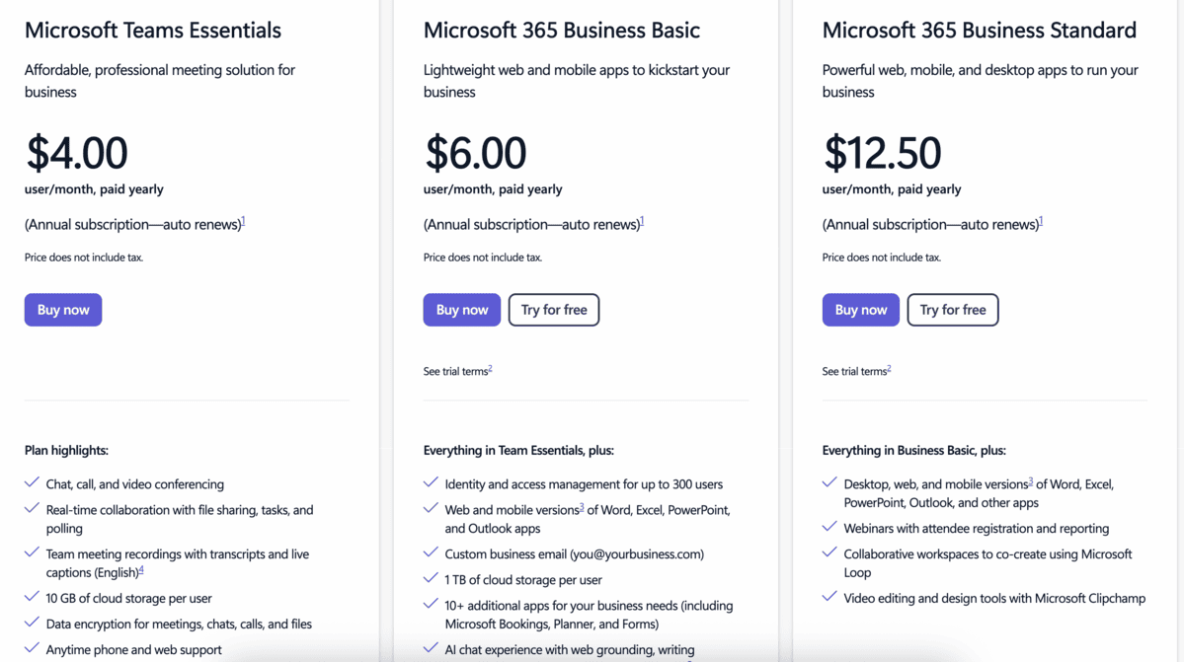Open footnote 4 after live captions (English)
1184x662 pixels.
click(x=141, y=569)
